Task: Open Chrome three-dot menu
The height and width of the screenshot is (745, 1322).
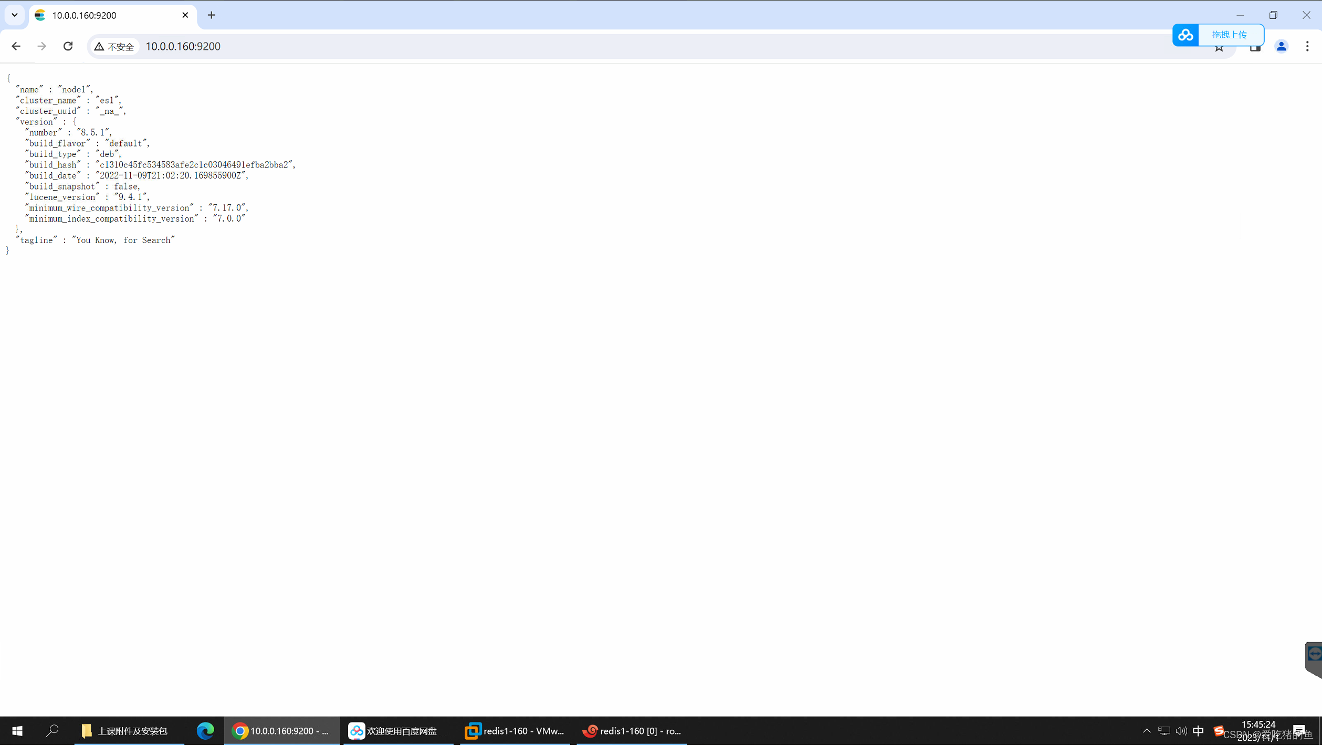Action: [x=1307, y=46]
